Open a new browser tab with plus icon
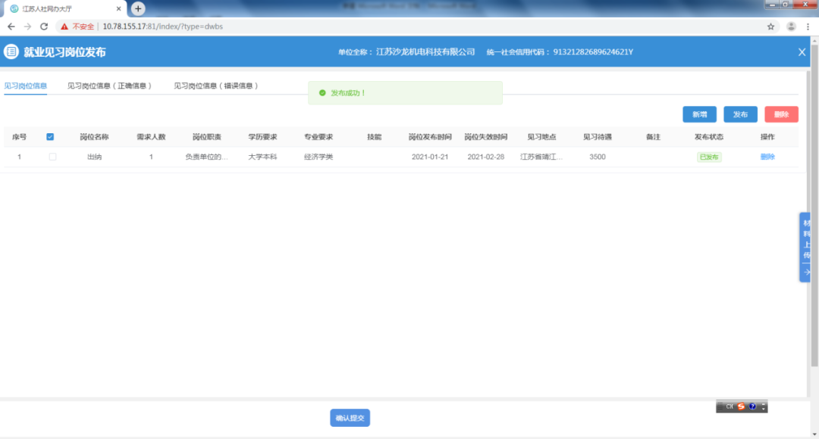Image resolution: width=819 pixels, height=439 pixels. point(138,8)
